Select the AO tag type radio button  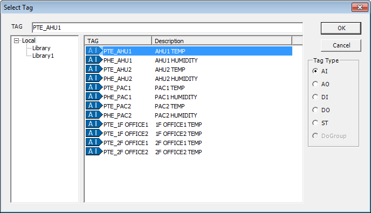point(315,84)
